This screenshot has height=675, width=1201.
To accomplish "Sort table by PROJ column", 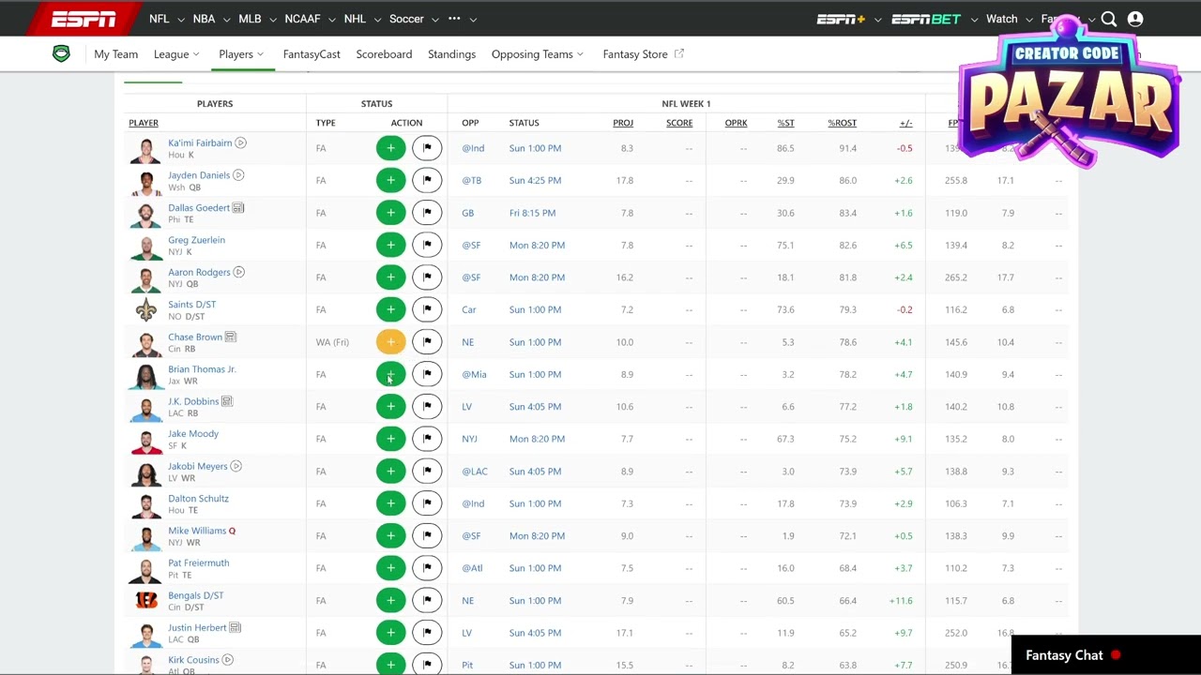I will [x=623, y=123].
